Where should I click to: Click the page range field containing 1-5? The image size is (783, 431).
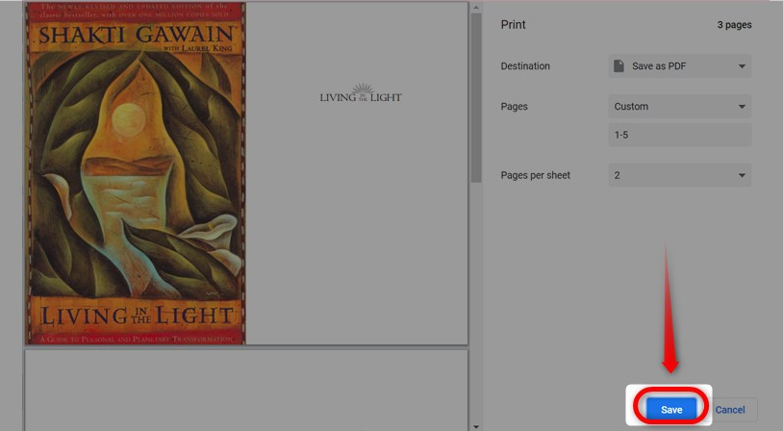tap(679, 135)
